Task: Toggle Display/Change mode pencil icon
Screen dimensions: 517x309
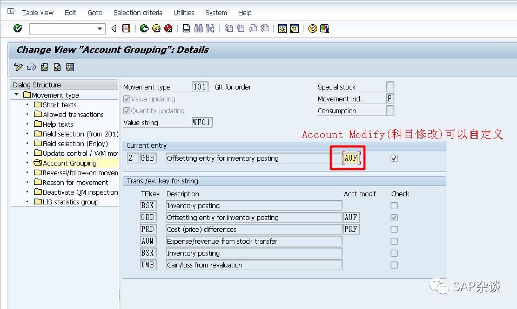Action: point(18,67)
